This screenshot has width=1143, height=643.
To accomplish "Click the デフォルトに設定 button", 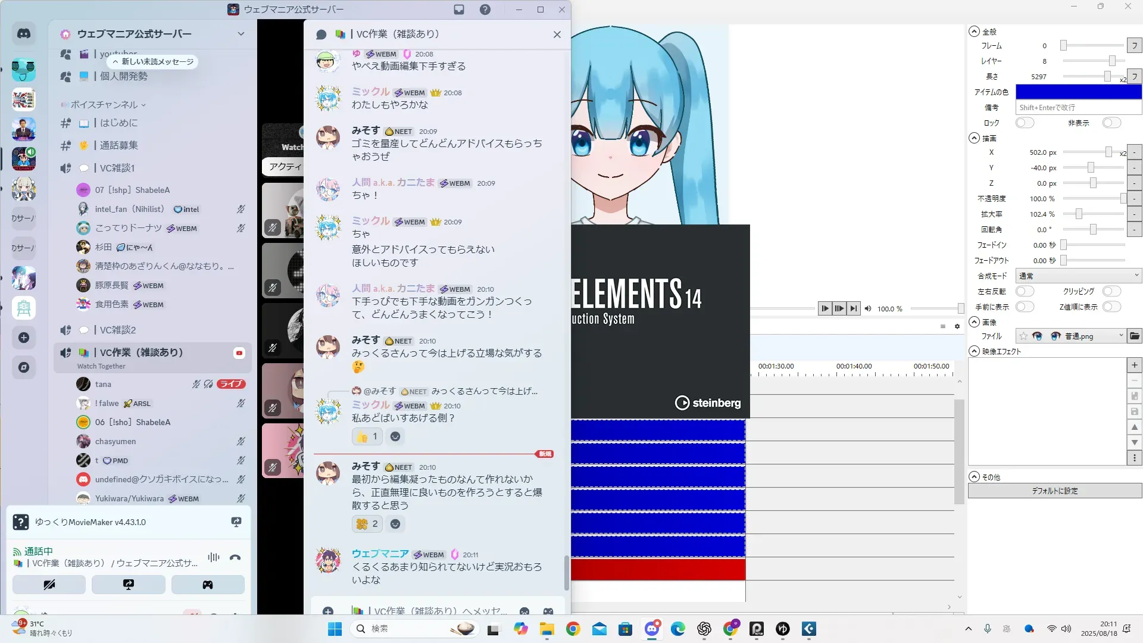I will [x=1054, y=491].
